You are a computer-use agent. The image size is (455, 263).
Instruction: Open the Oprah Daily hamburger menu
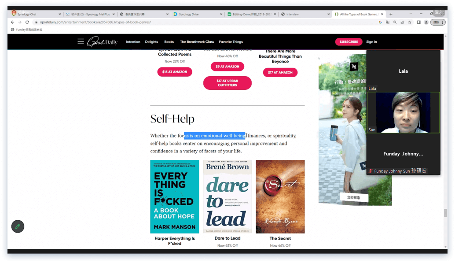81,41
